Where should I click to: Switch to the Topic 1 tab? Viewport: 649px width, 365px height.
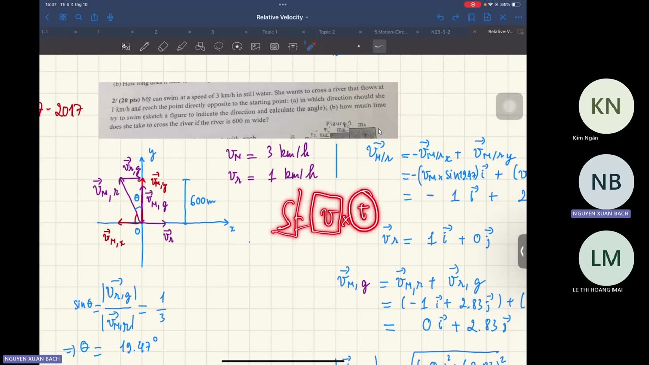270,32
